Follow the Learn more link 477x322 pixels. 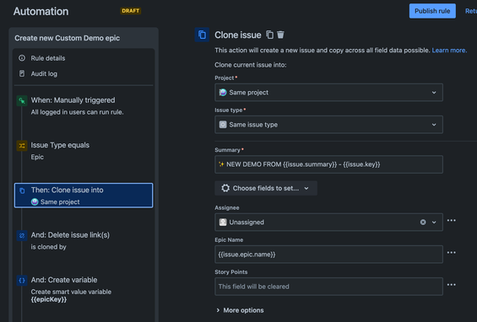tap(449, 50)
